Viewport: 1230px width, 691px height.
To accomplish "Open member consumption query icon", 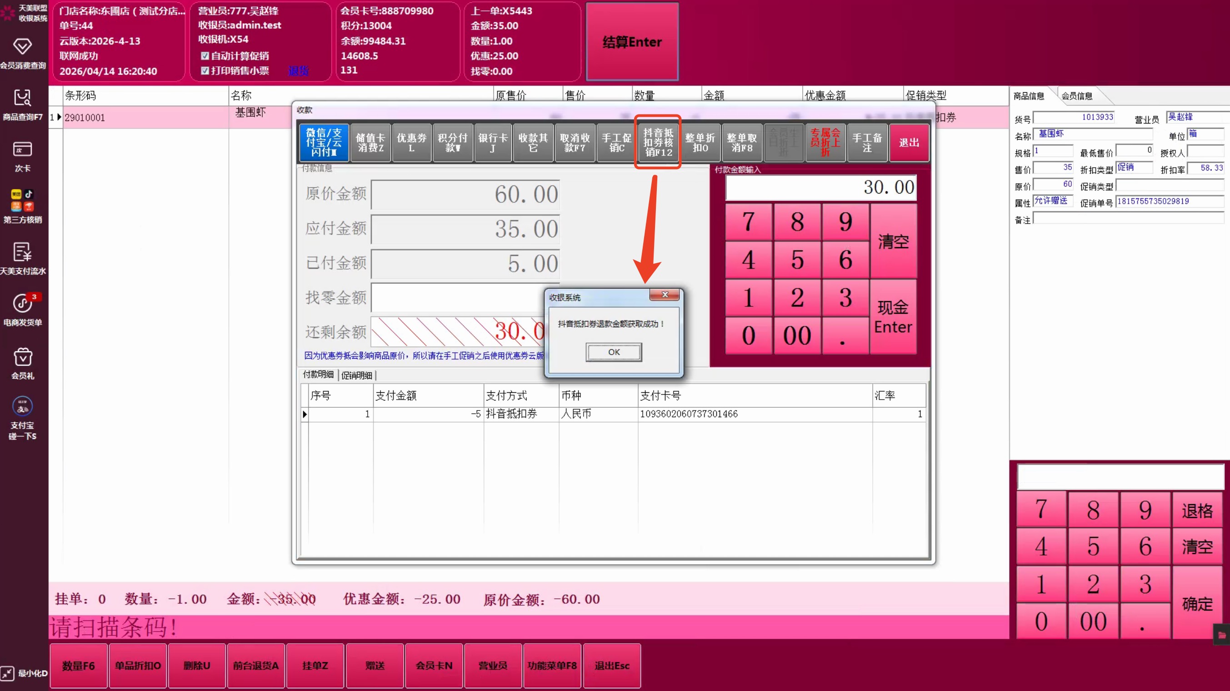I will point(22,47).
